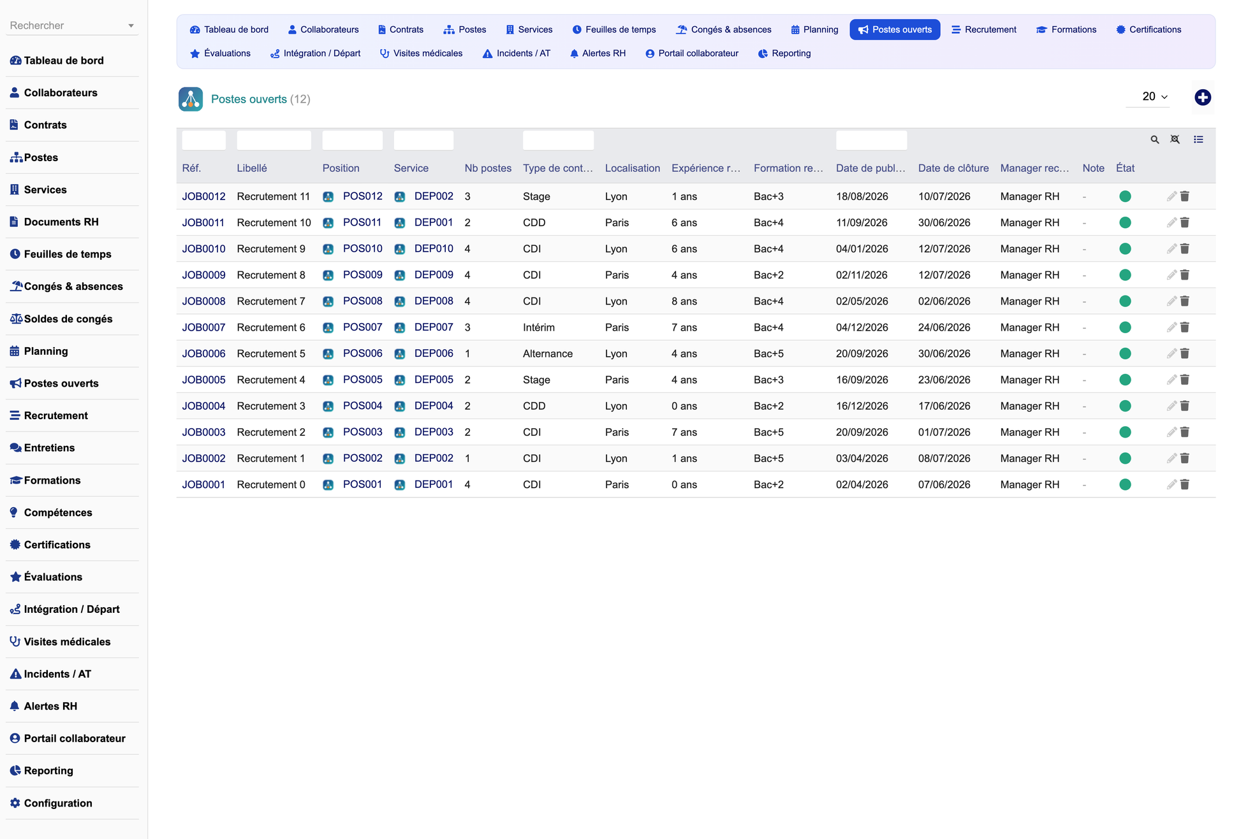Open Documents RH in the sidebar
The width and height of the screenshot is (1241, 839).
point(72,222)
